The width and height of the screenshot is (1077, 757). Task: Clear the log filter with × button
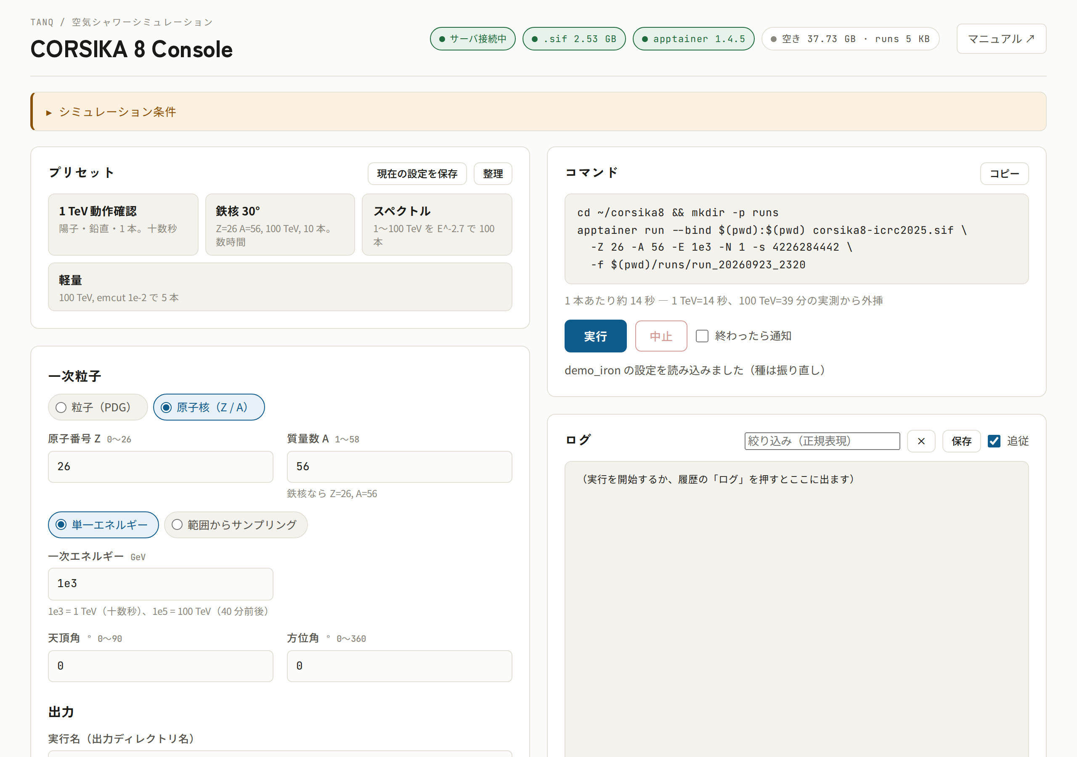921,441
